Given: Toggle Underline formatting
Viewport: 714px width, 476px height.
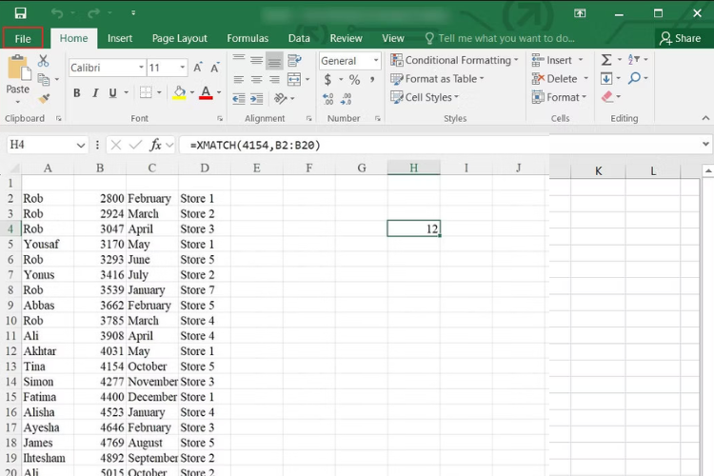Looking at the screenshot, I should coord(113,93).
